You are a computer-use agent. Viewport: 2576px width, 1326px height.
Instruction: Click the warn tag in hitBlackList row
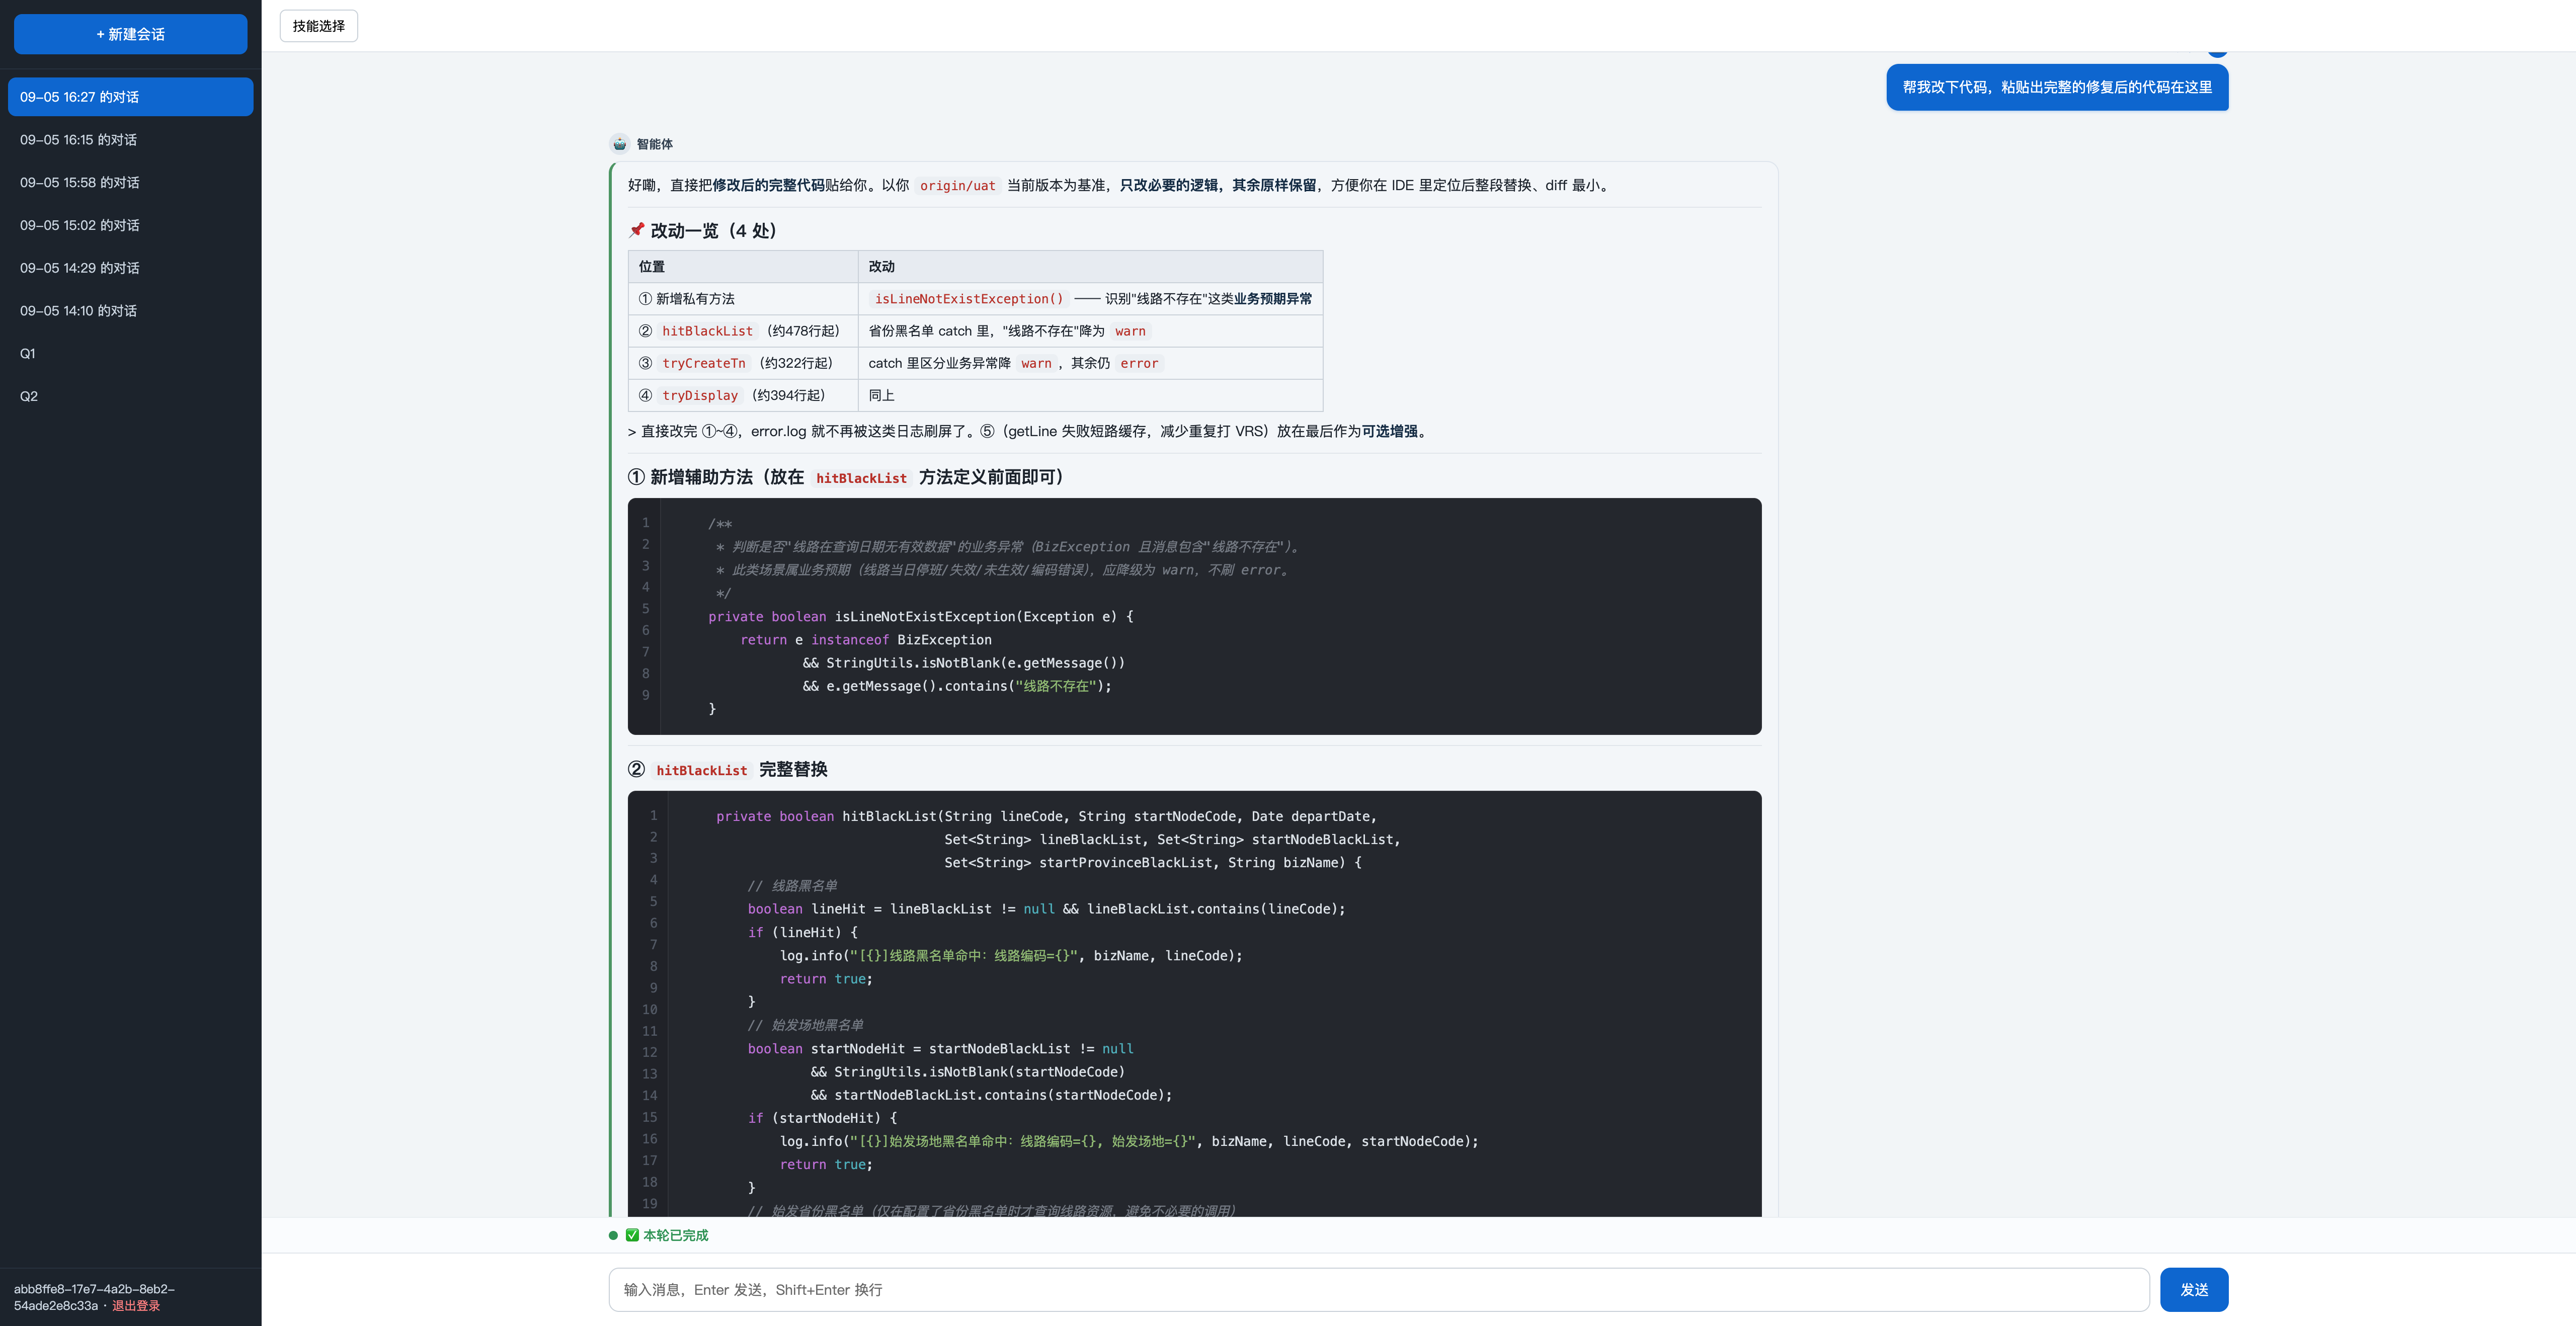(1130, 331)
